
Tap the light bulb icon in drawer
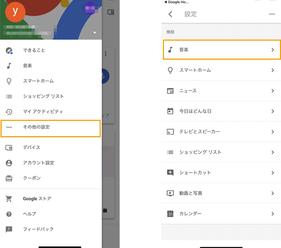(9, 81)
